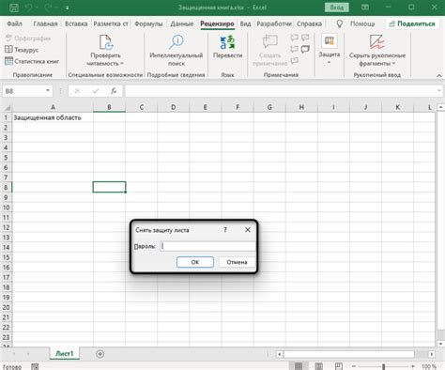Click the Интеллектуальный поиск magnifier icon
Viewport: 445px width, 370px height.
click(176, 42)
